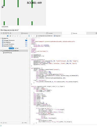This screenshot has height=127, width=97.
Task: Click the settings gear at the tab bar end
Action: coord(96,33)
